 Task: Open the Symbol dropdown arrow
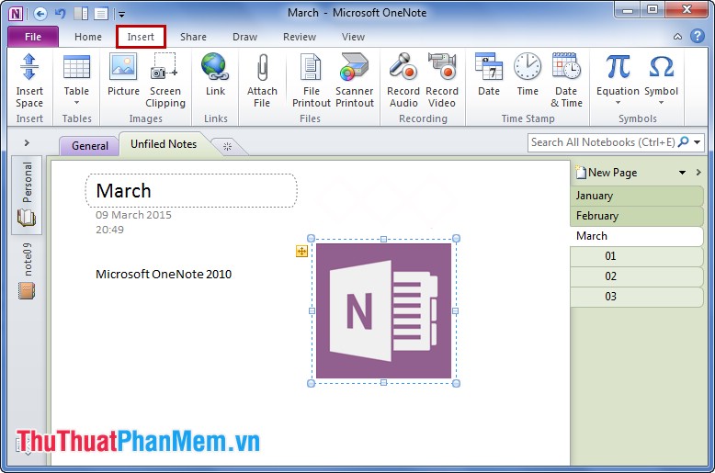(661, 103)
